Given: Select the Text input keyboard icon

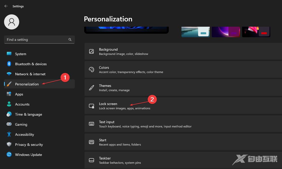Looking at the screenshot, I should point(91,124).
